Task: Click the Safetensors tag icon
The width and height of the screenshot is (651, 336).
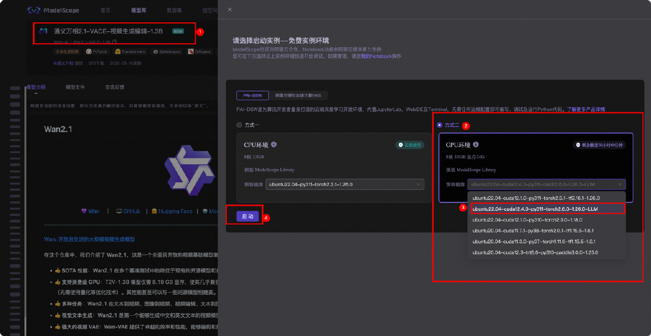Action: coord(156,52)
